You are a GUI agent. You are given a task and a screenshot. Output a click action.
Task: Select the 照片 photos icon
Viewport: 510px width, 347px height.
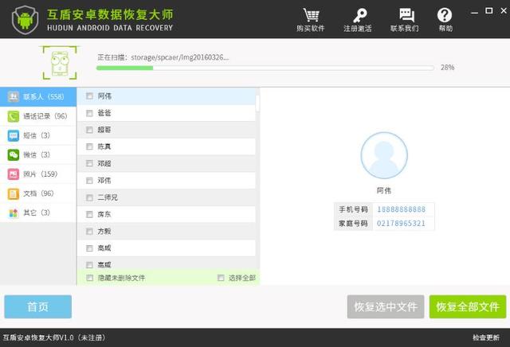(14, 174)
